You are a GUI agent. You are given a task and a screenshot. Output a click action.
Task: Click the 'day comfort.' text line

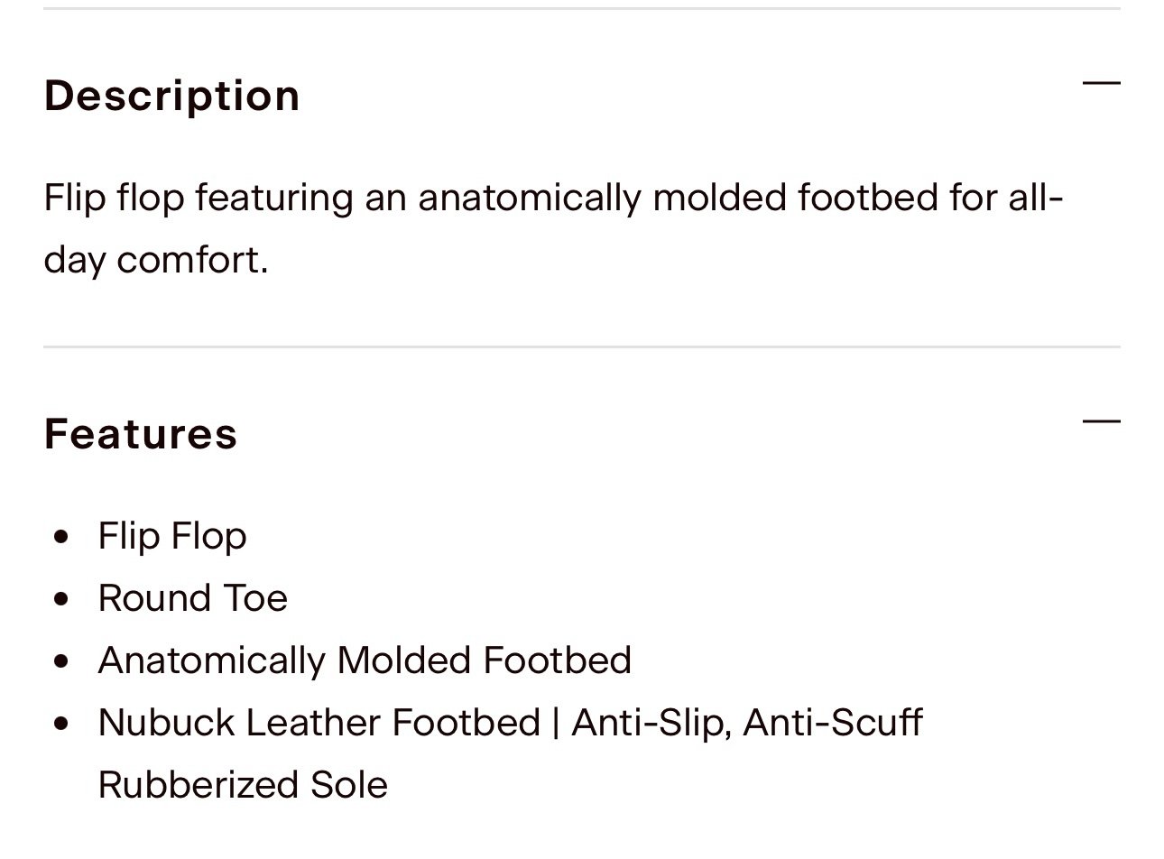tap(156, 261)
